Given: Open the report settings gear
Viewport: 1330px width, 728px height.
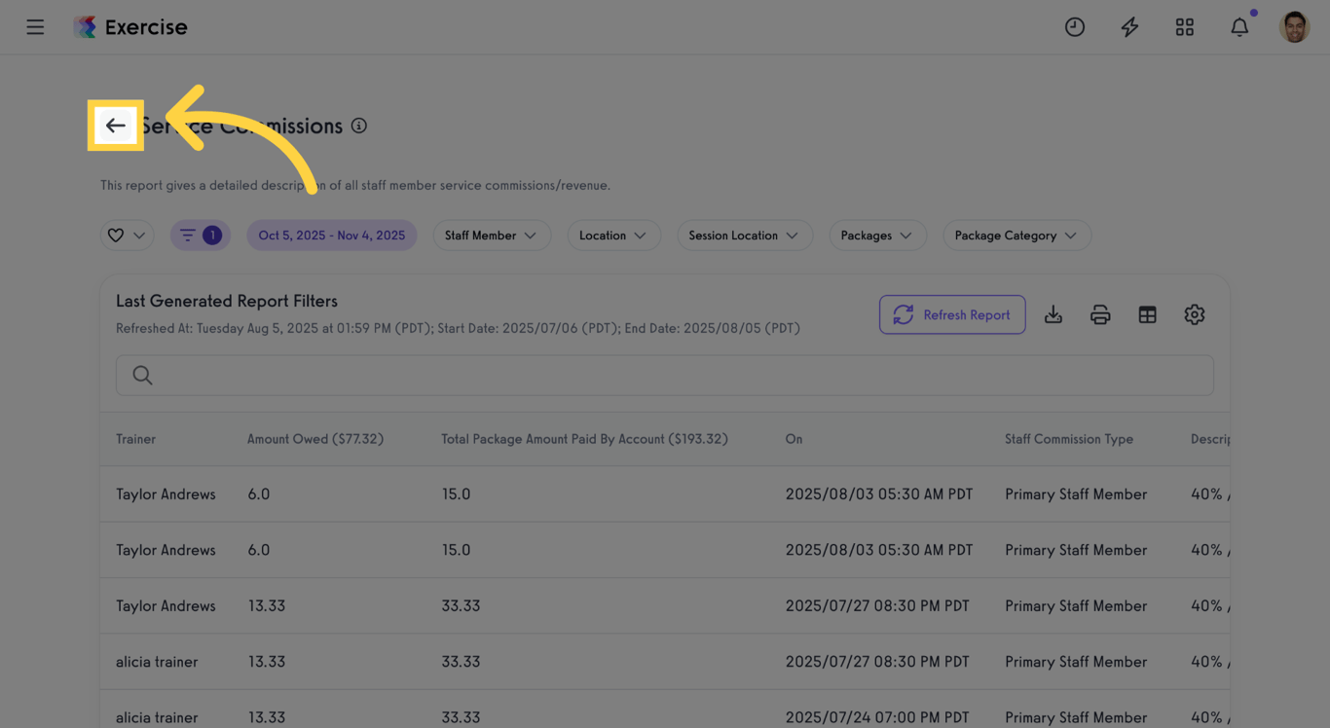Looking at the screenshot, I should point(1195,314).
